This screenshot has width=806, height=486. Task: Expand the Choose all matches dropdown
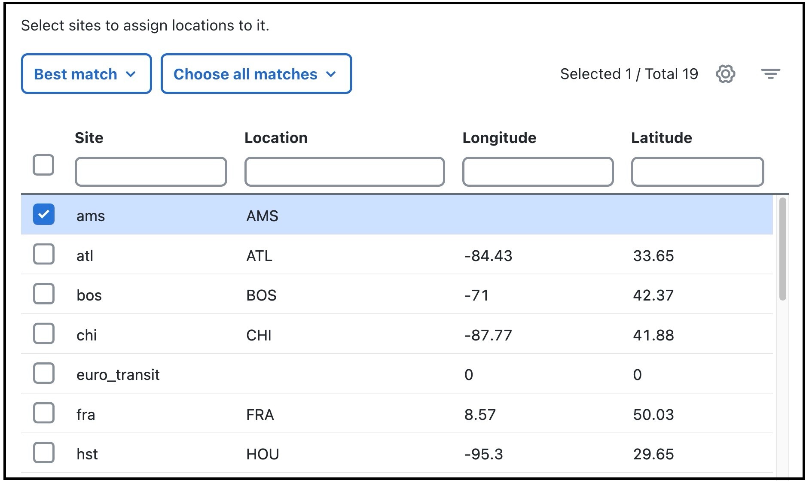256,74
